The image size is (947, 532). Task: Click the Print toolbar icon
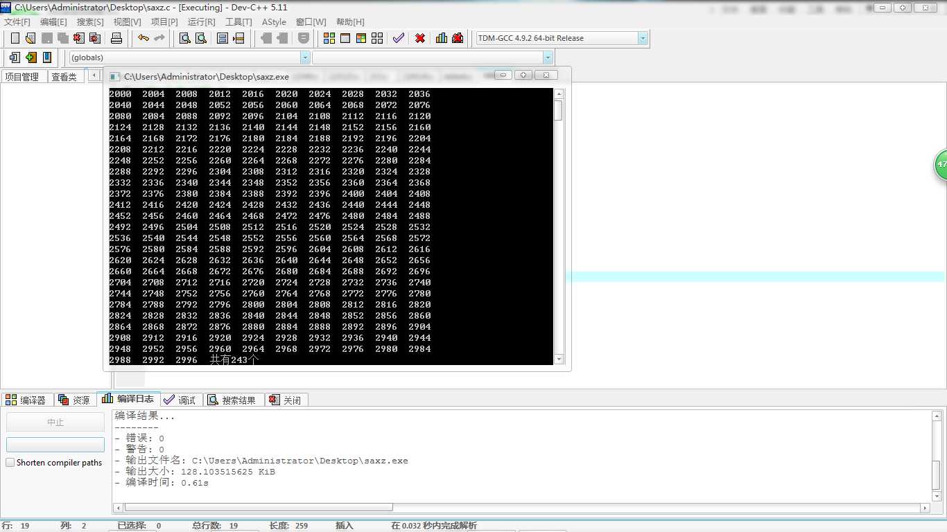(x=116, y=38)
